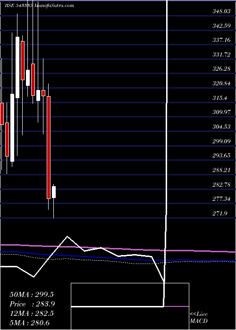
Task: Click the 277.34 price axis label
Action: [222, 198]
